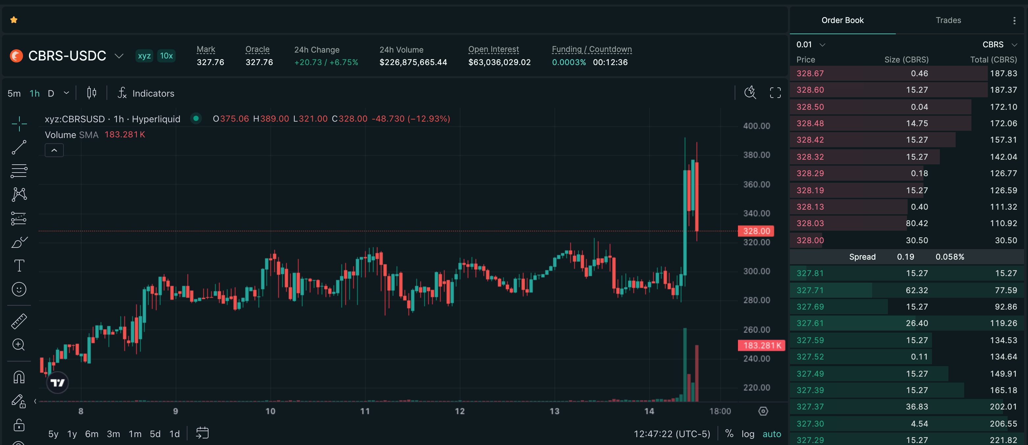Toggle auto price scale
1028x445 pixels.
click(x=772, y=434)
